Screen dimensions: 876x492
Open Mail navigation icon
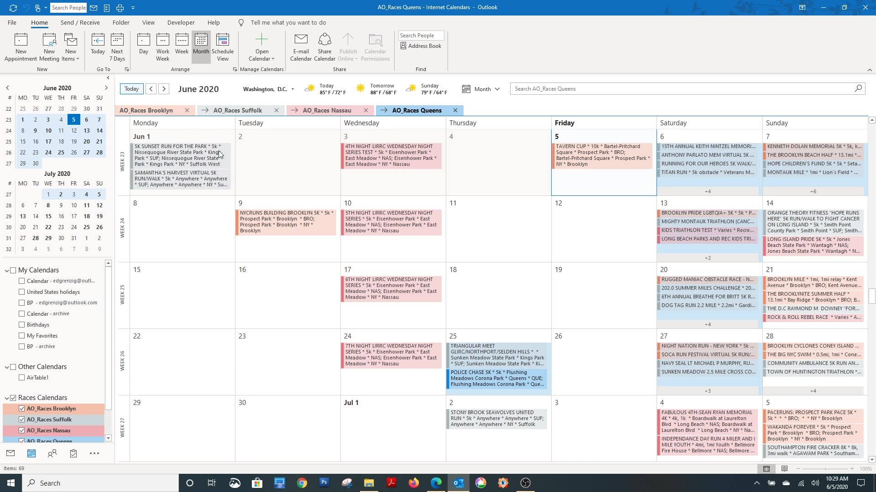10,453
